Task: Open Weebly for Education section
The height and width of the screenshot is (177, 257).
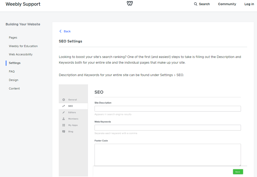Action: (23, 46)
